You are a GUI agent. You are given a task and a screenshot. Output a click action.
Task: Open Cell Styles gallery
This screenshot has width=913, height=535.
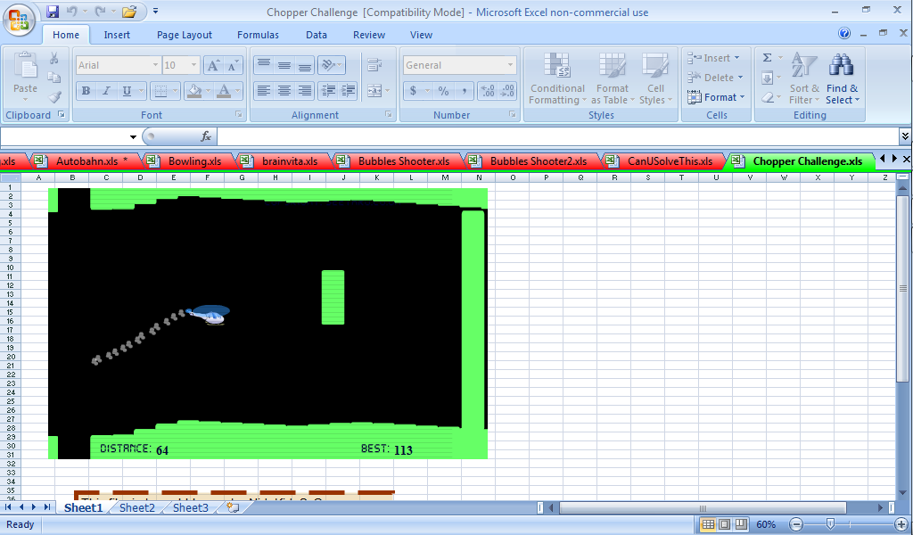click(x=655, y=78)
